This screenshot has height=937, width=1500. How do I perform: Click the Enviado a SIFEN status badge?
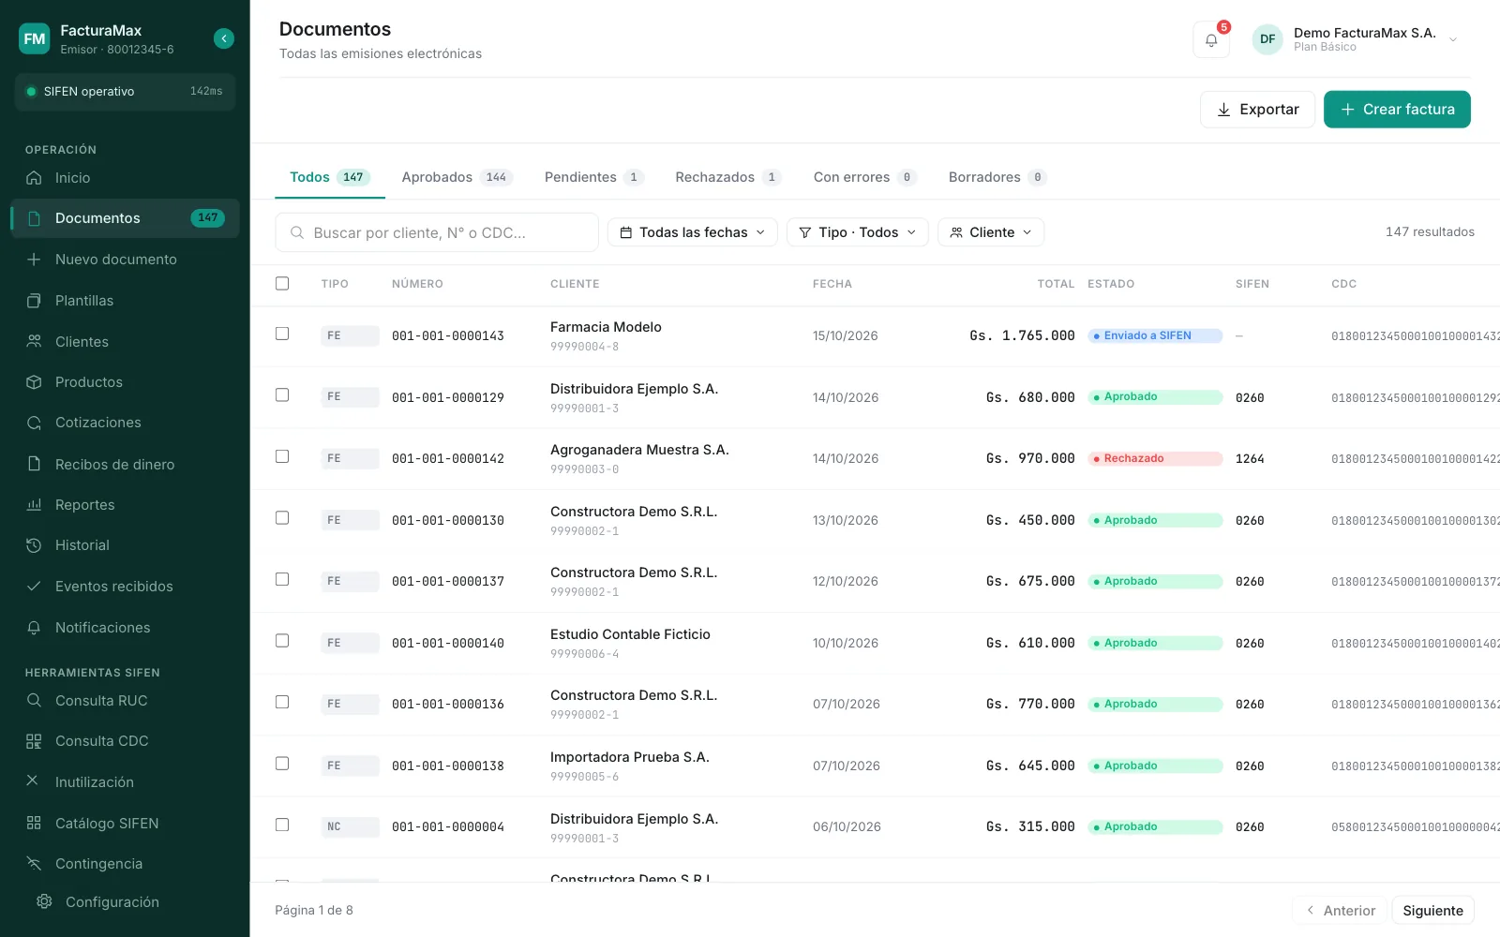pos(1155,335)
